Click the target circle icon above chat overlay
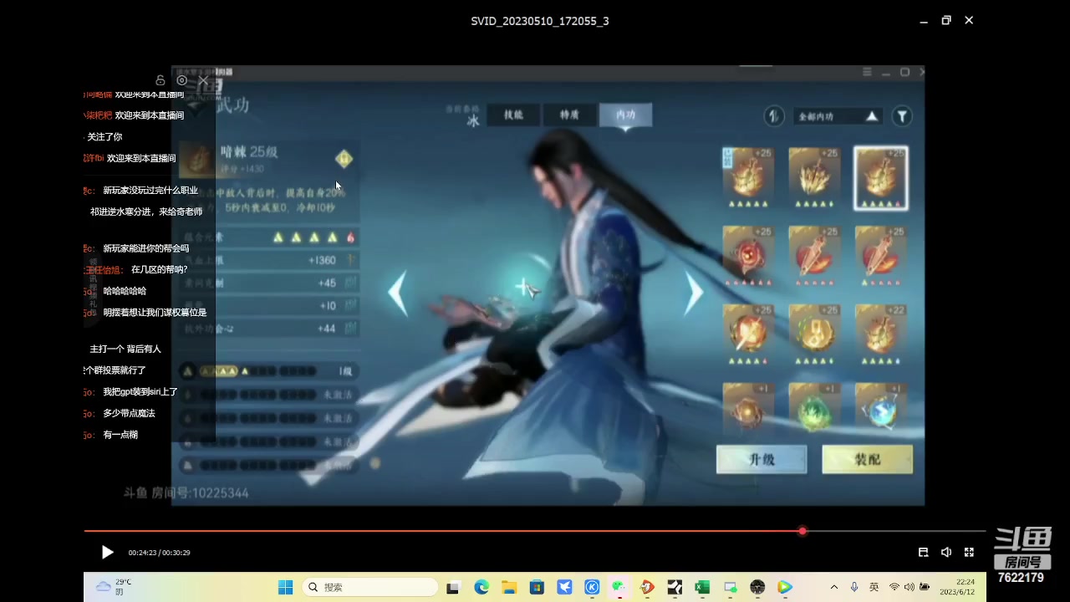Viewport: 1070px width, 602px height. 181,80
